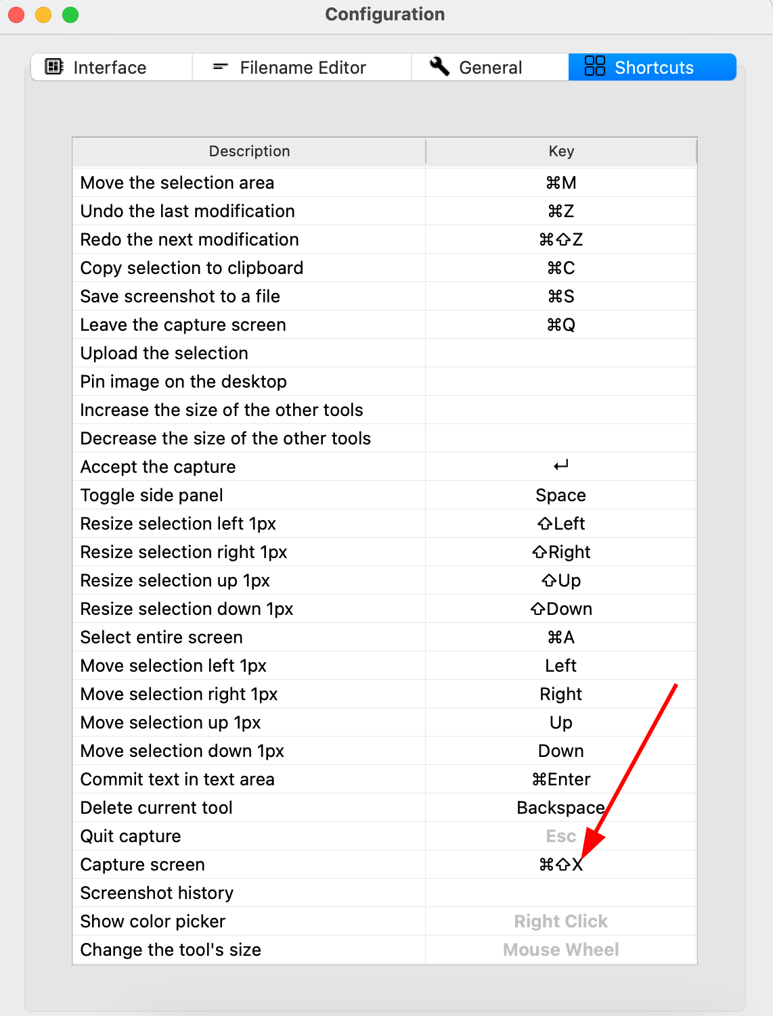Click the Key column header
The height and width of the screenshot is (1016, 773).
point(560,151)
